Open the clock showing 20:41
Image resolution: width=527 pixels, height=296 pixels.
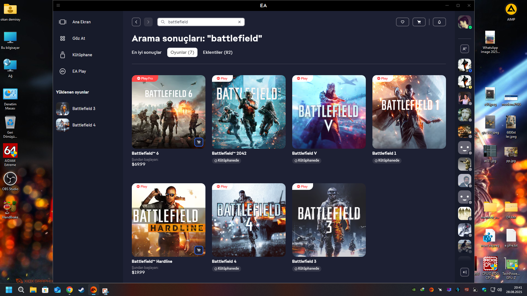point(514,290)
